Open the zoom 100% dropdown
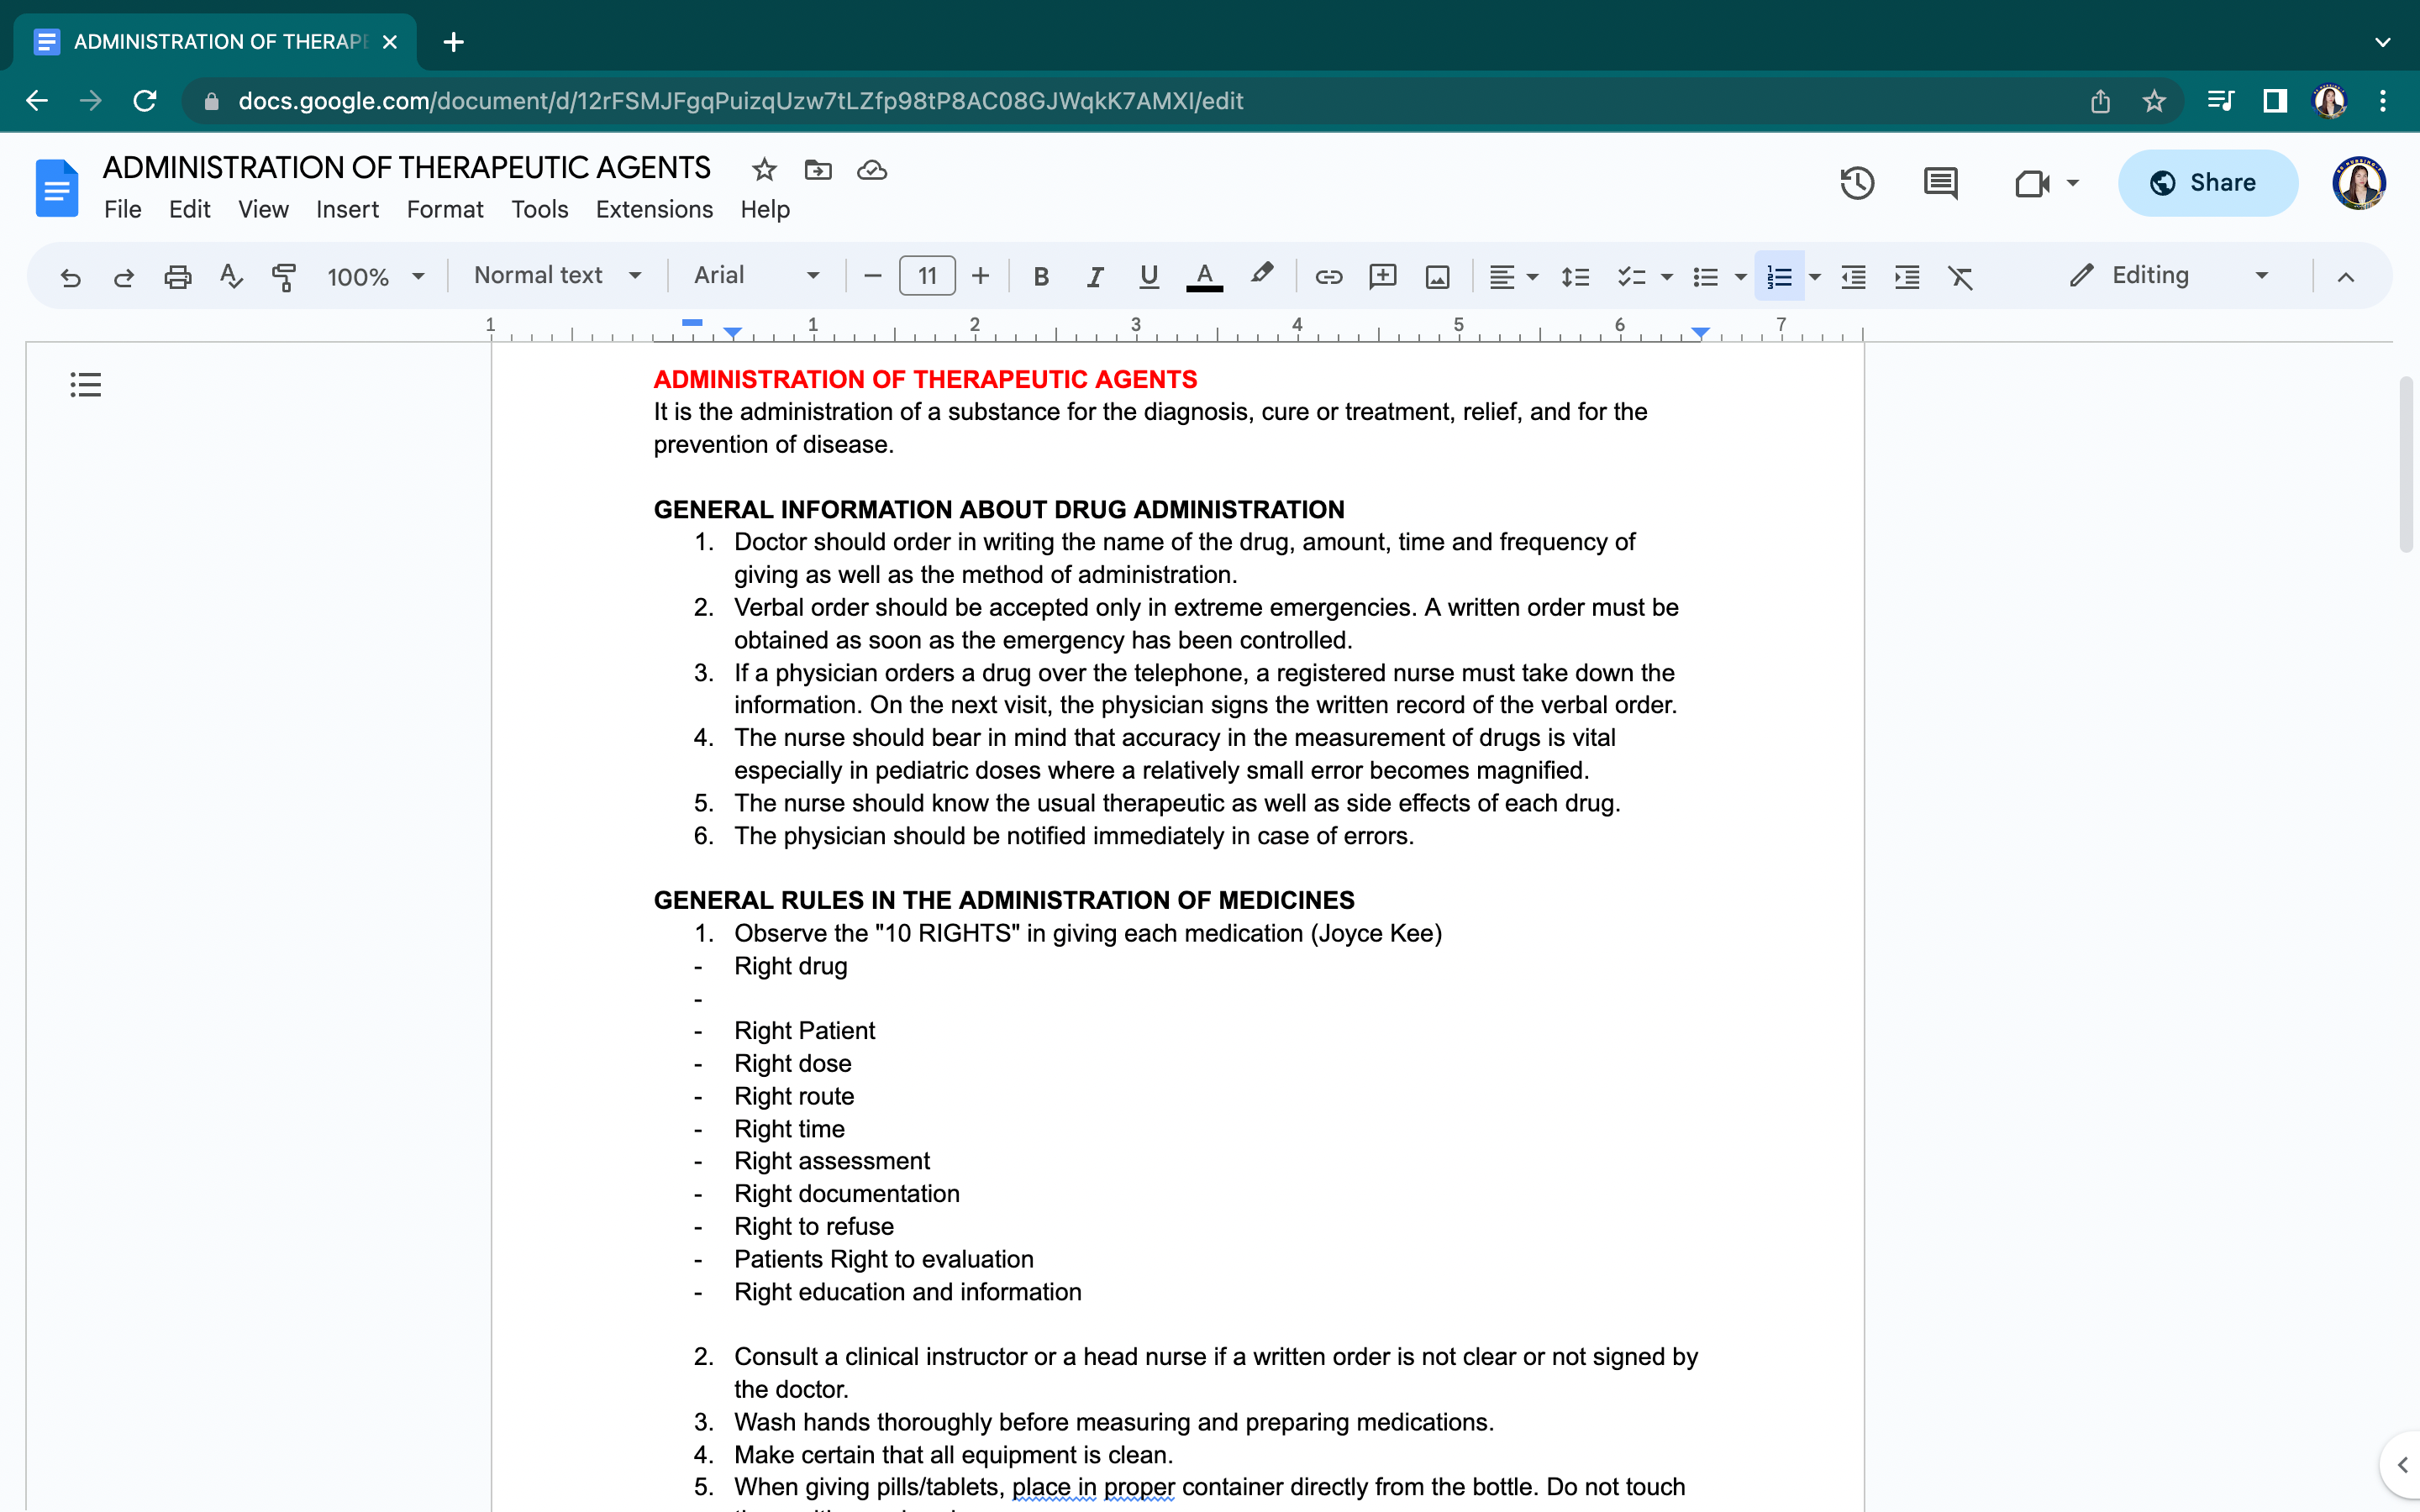Screen dimensions: 2420x1512 (376, 277)
